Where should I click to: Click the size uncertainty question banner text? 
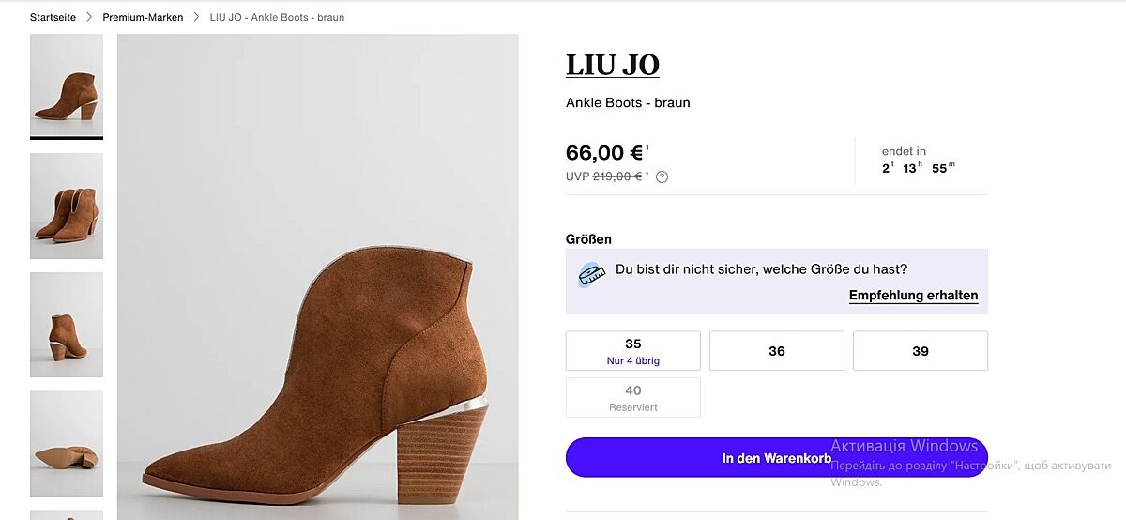[761, 269]
